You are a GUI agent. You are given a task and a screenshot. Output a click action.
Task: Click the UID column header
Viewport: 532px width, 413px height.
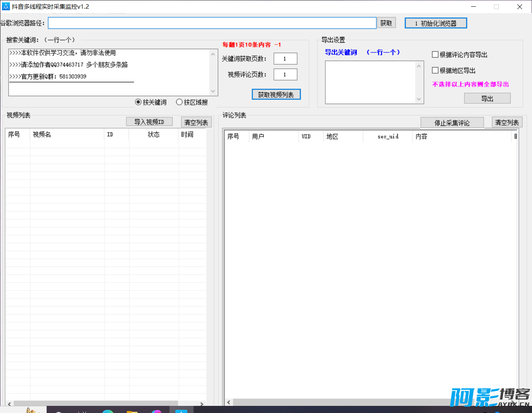(311, 136)
